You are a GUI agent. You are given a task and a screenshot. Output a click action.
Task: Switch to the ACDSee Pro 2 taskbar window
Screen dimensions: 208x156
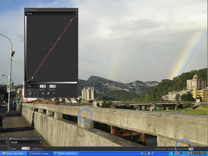(x=66, y=153)
